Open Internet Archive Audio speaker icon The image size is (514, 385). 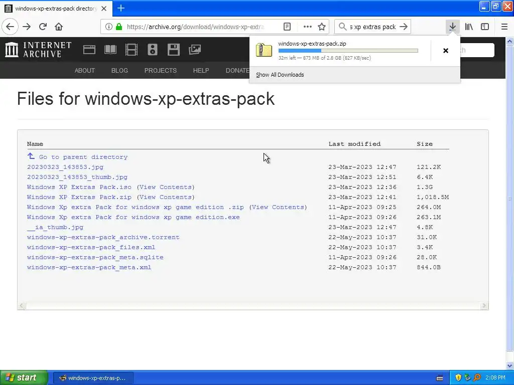153,50
